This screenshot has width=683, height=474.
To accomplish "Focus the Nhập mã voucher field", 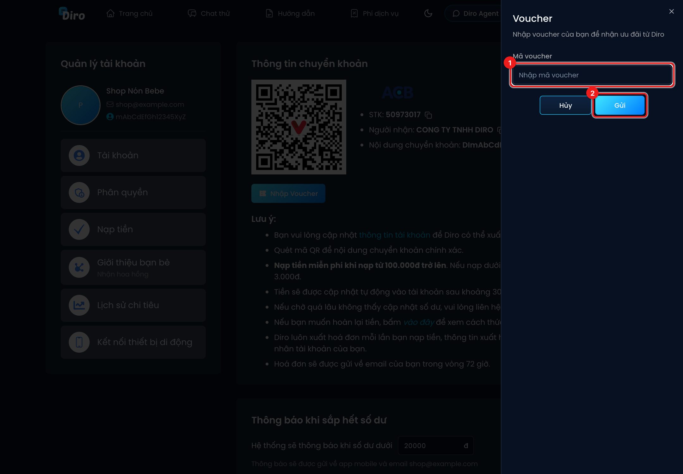I will tap(592, 75).
